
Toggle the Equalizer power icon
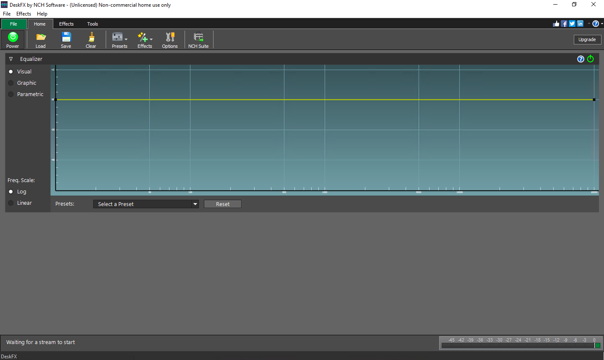point(590,59)
